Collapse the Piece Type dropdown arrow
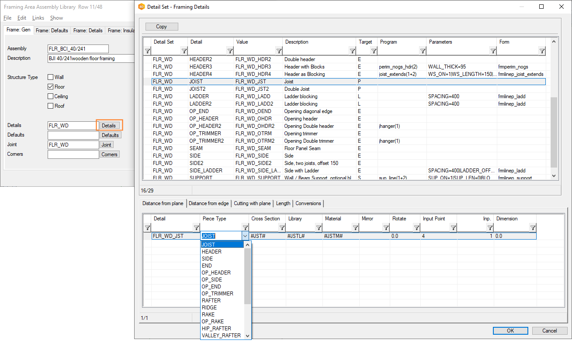The height and width of the screenshot is (343, 572). pos(245,236)
